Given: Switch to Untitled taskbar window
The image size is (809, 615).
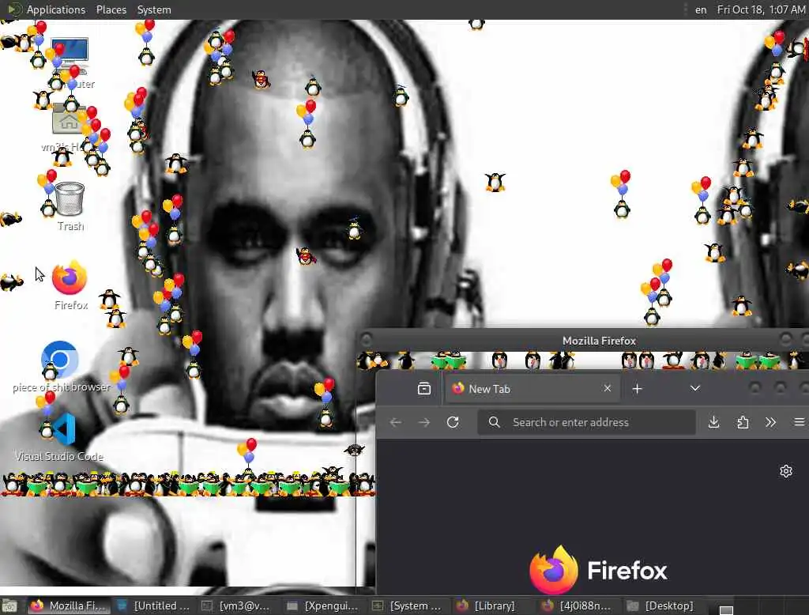Looking at the screenshot, I should coord(153,606).
